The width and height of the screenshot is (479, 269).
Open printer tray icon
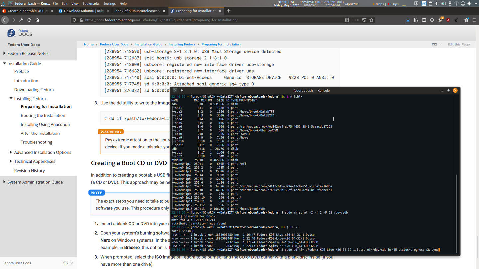point(463,4)
